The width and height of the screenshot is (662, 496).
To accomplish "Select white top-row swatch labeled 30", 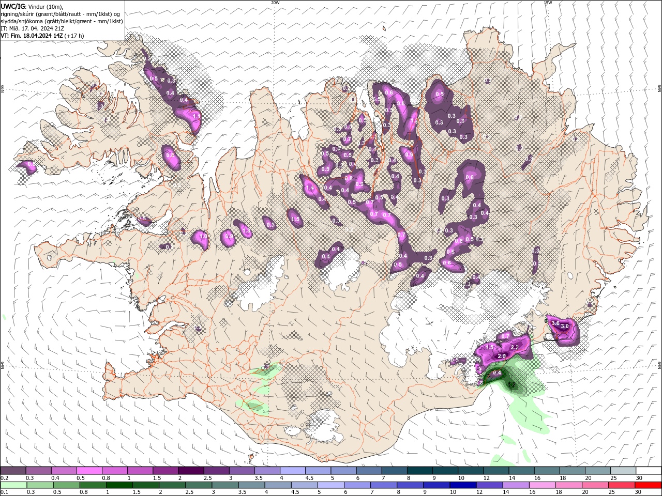I will (649, 471).
